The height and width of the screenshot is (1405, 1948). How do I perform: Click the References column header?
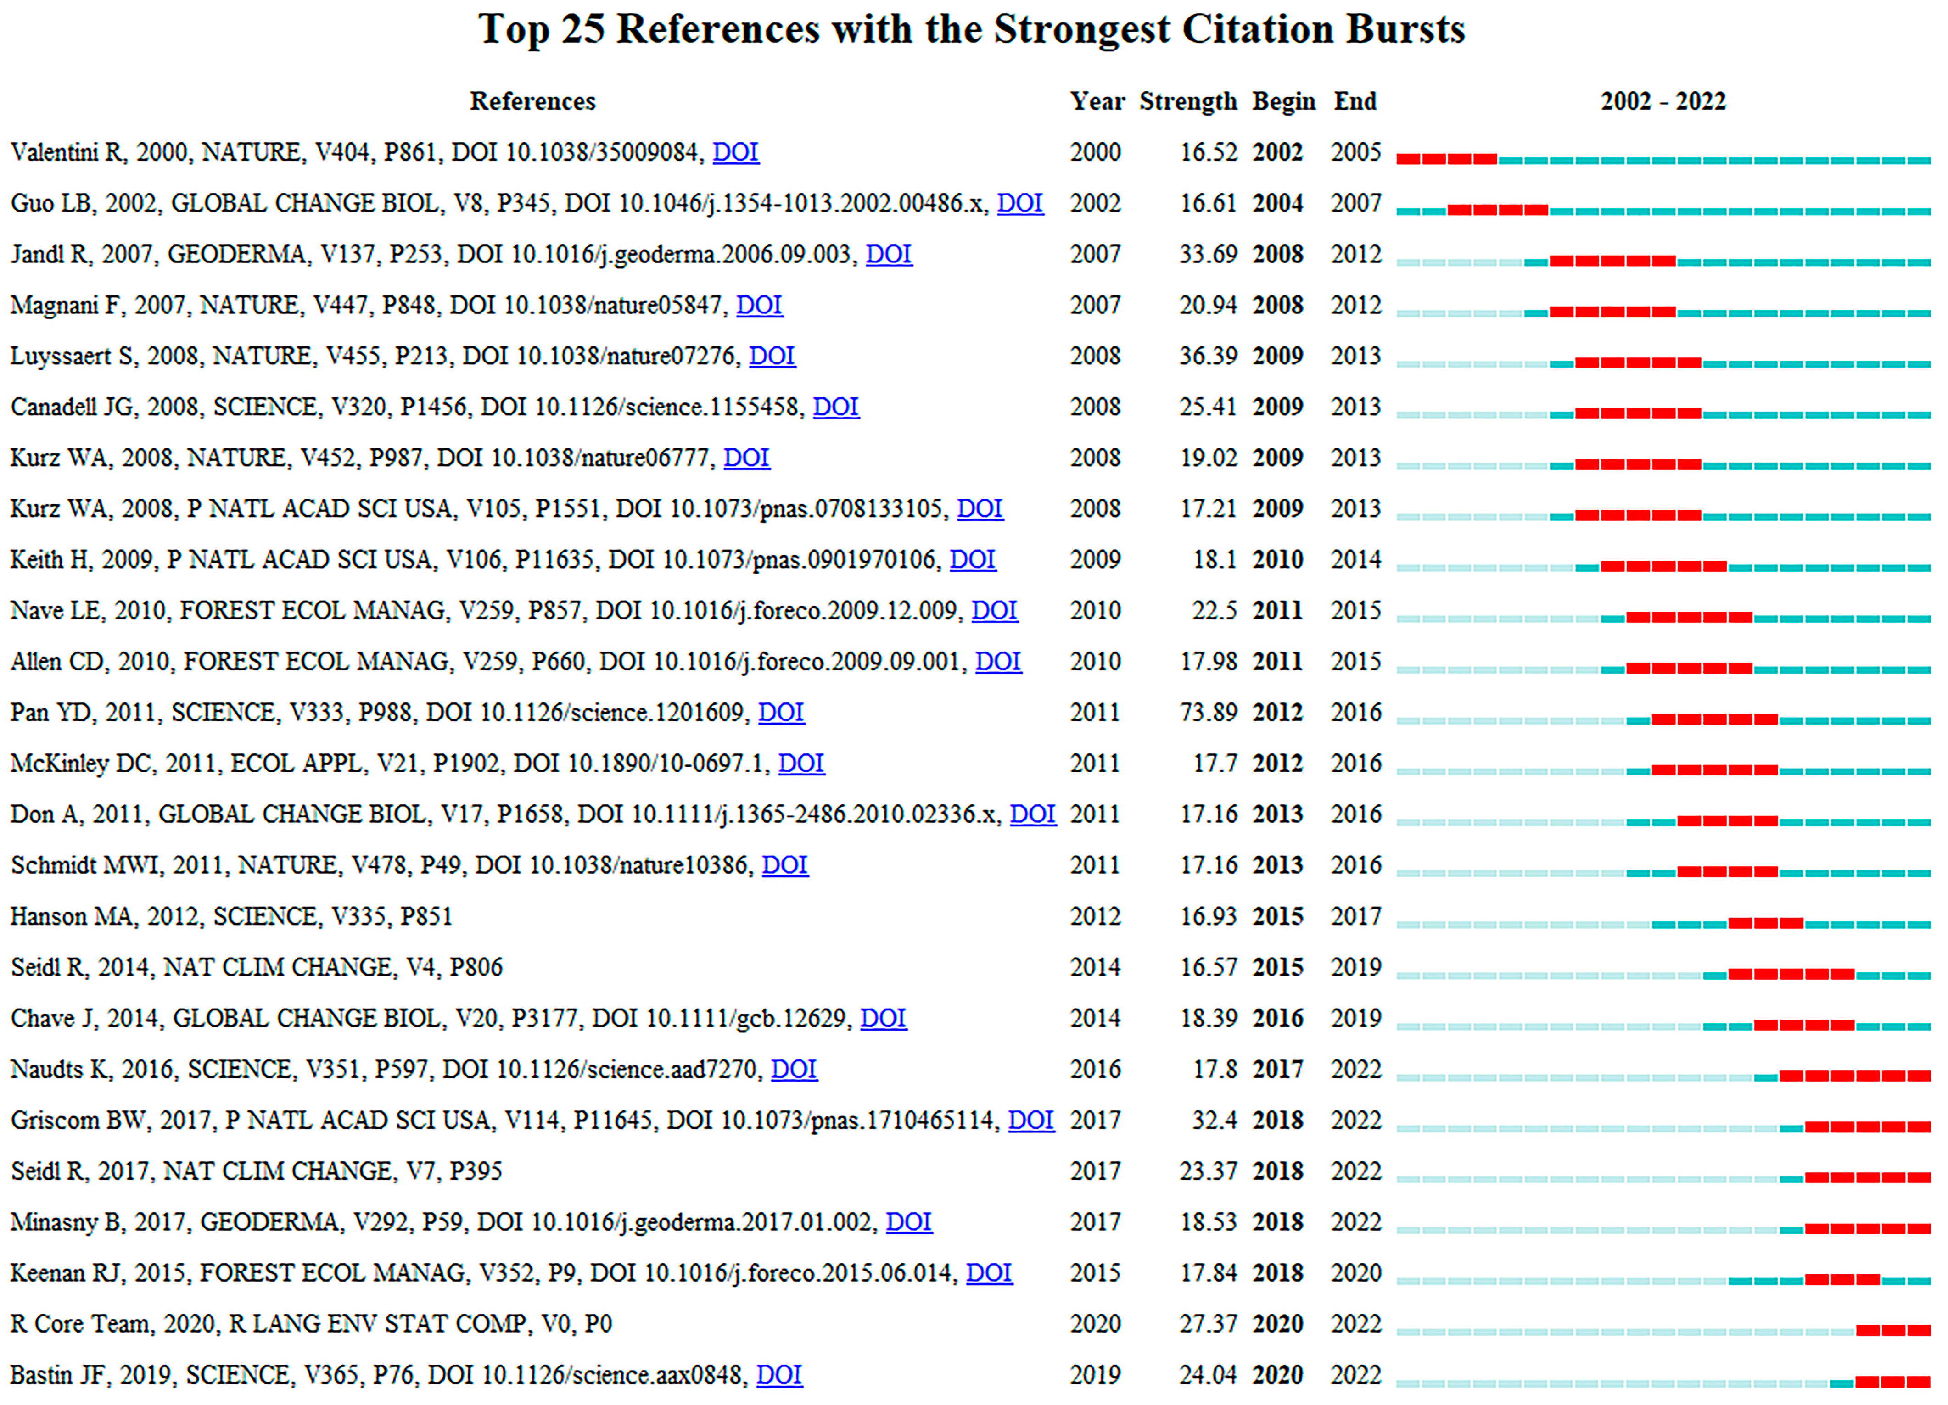pos(532,101)
